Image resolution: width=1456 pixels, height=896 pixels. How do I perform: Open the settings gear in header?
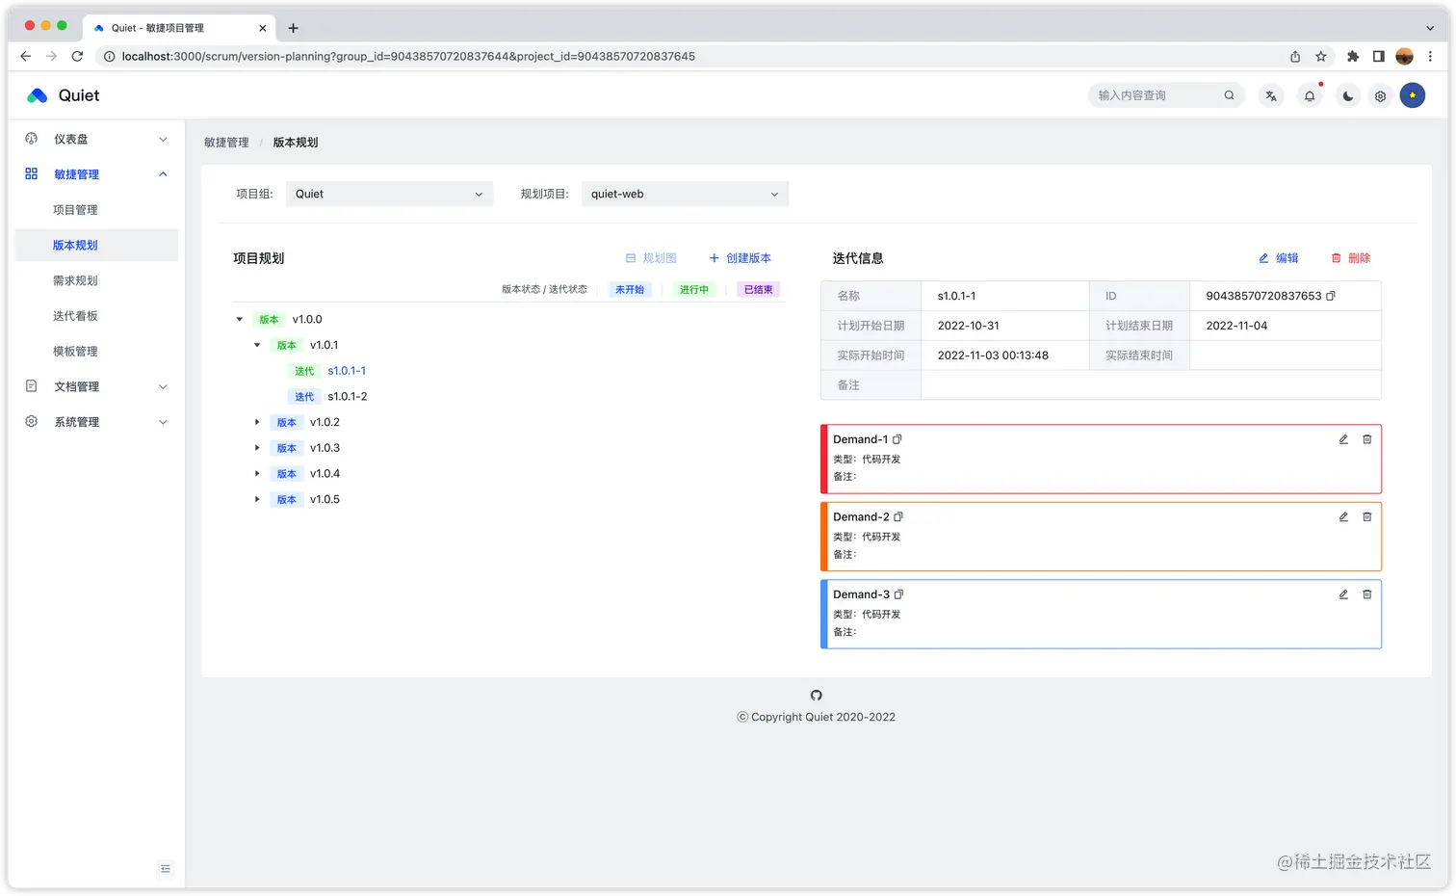[x=1380, y=95]
